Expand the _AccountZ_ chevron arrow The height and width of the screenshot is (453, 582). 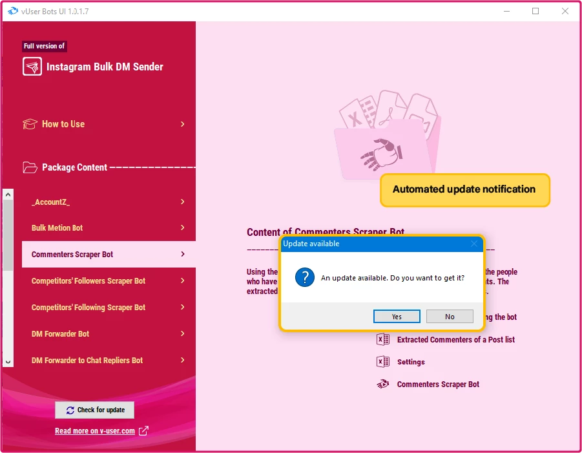[x=183, y=202]
